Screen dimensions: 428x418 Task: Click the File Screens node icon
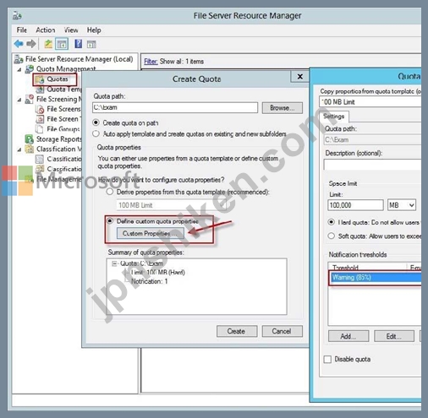click(x=40, y=109)
